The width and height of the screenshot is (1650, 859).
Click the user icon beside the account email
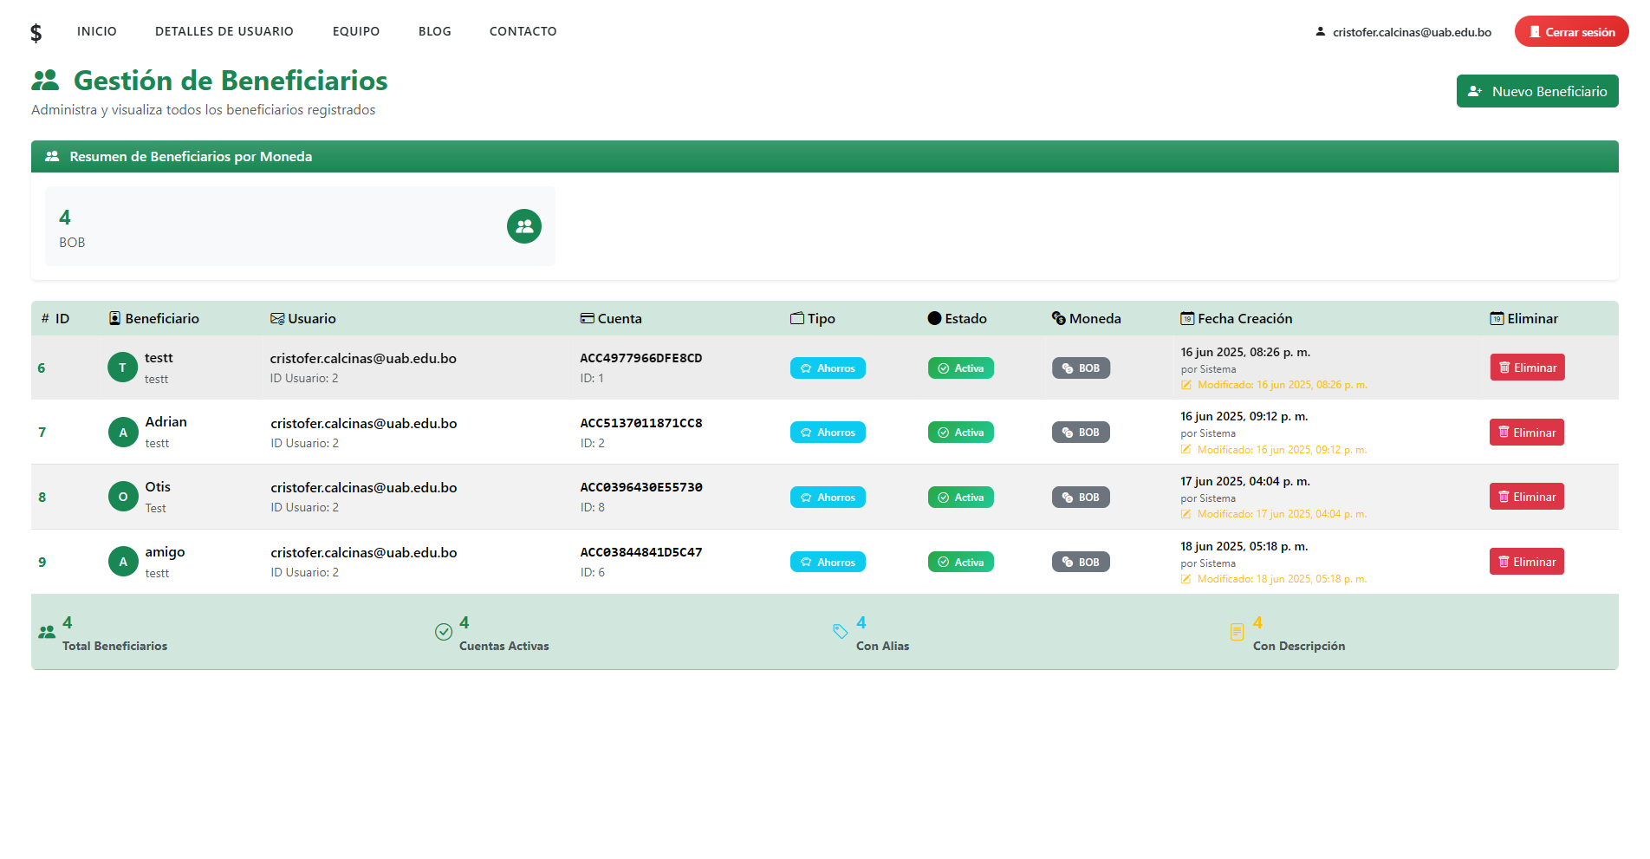[x=1321, y=31]
